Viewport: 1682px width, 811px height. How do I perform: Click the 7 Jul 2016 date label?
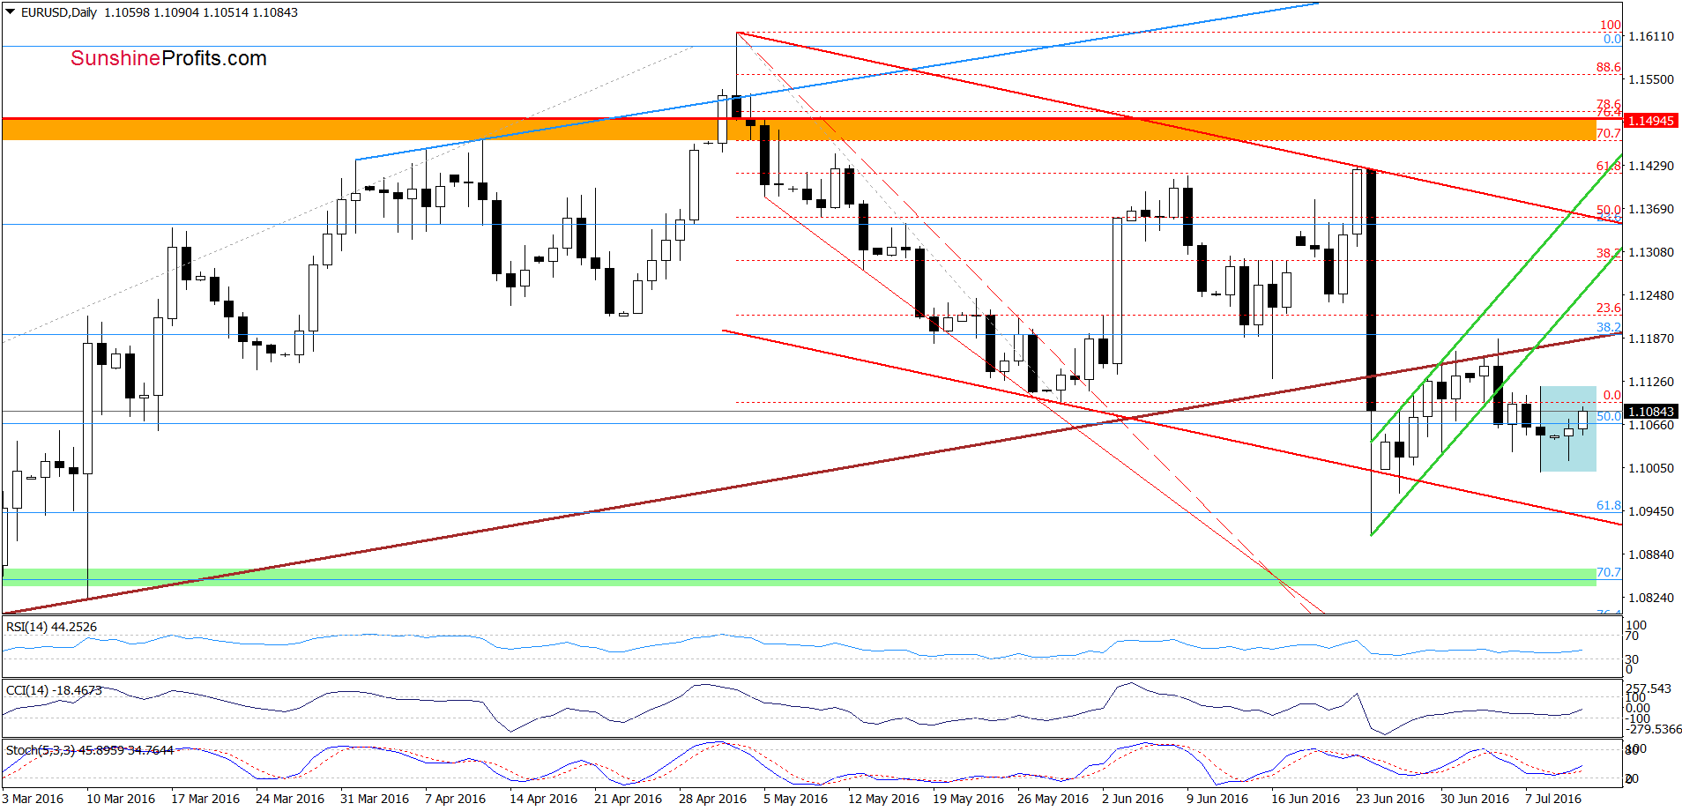1553,799
